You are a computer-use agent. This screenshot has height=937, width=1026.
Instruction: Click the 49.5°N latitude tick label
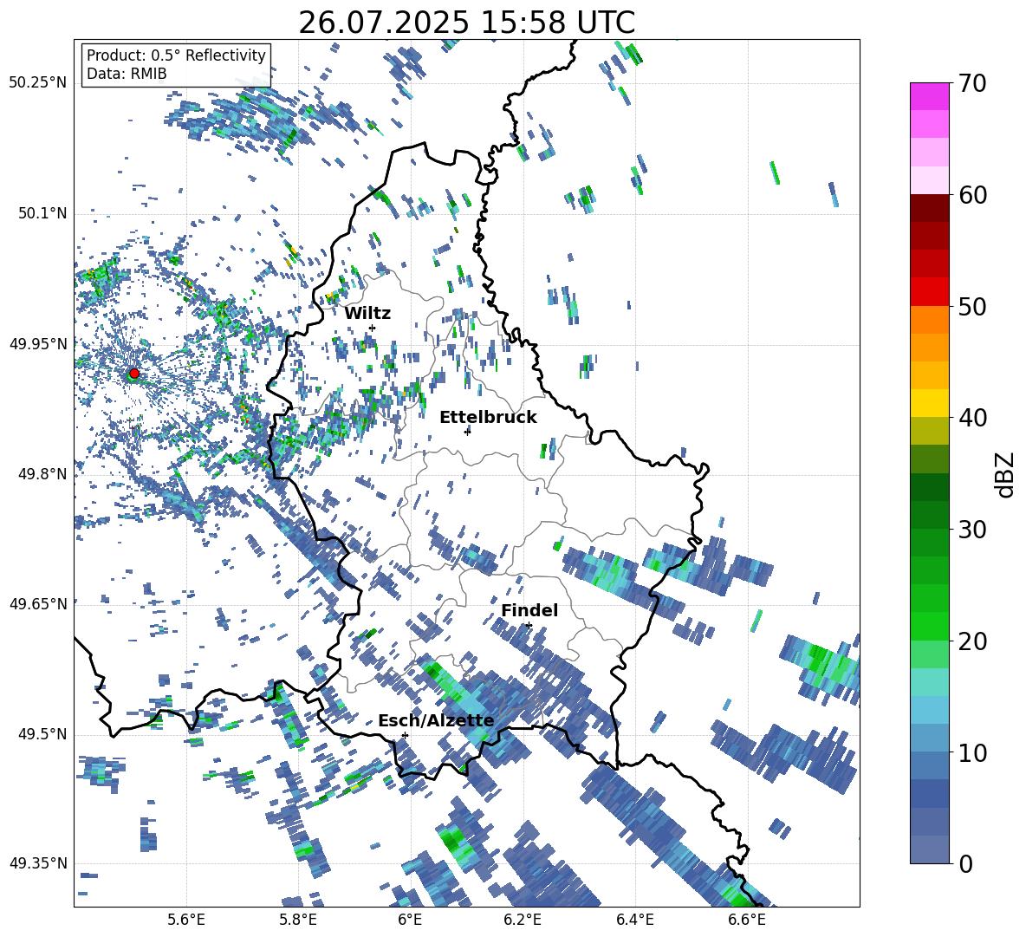[x=42, y=733]
